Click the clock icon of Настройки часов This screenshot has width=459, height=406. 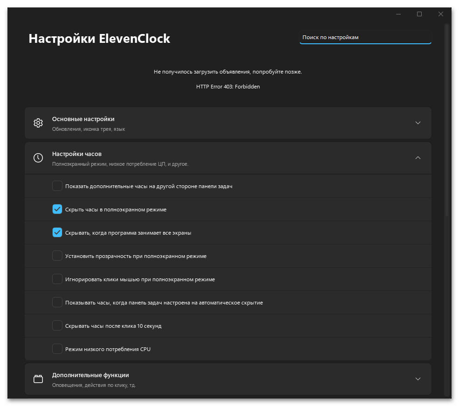[38, 158]
